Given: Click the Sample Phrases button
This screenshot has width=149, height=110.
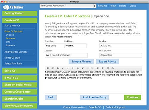Looking at the screenshot, I should 81,61.
